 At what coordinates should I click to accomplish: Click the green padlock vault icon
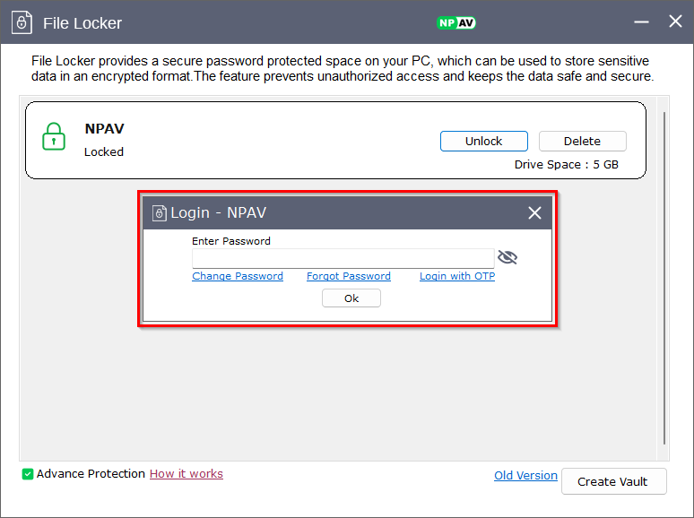click(54, 136)
